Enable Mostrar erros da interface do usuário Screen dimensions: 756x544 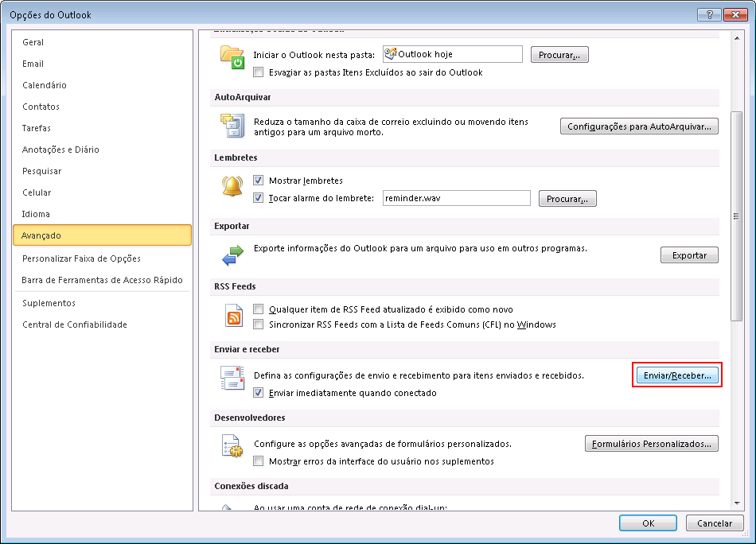point(259,461)
